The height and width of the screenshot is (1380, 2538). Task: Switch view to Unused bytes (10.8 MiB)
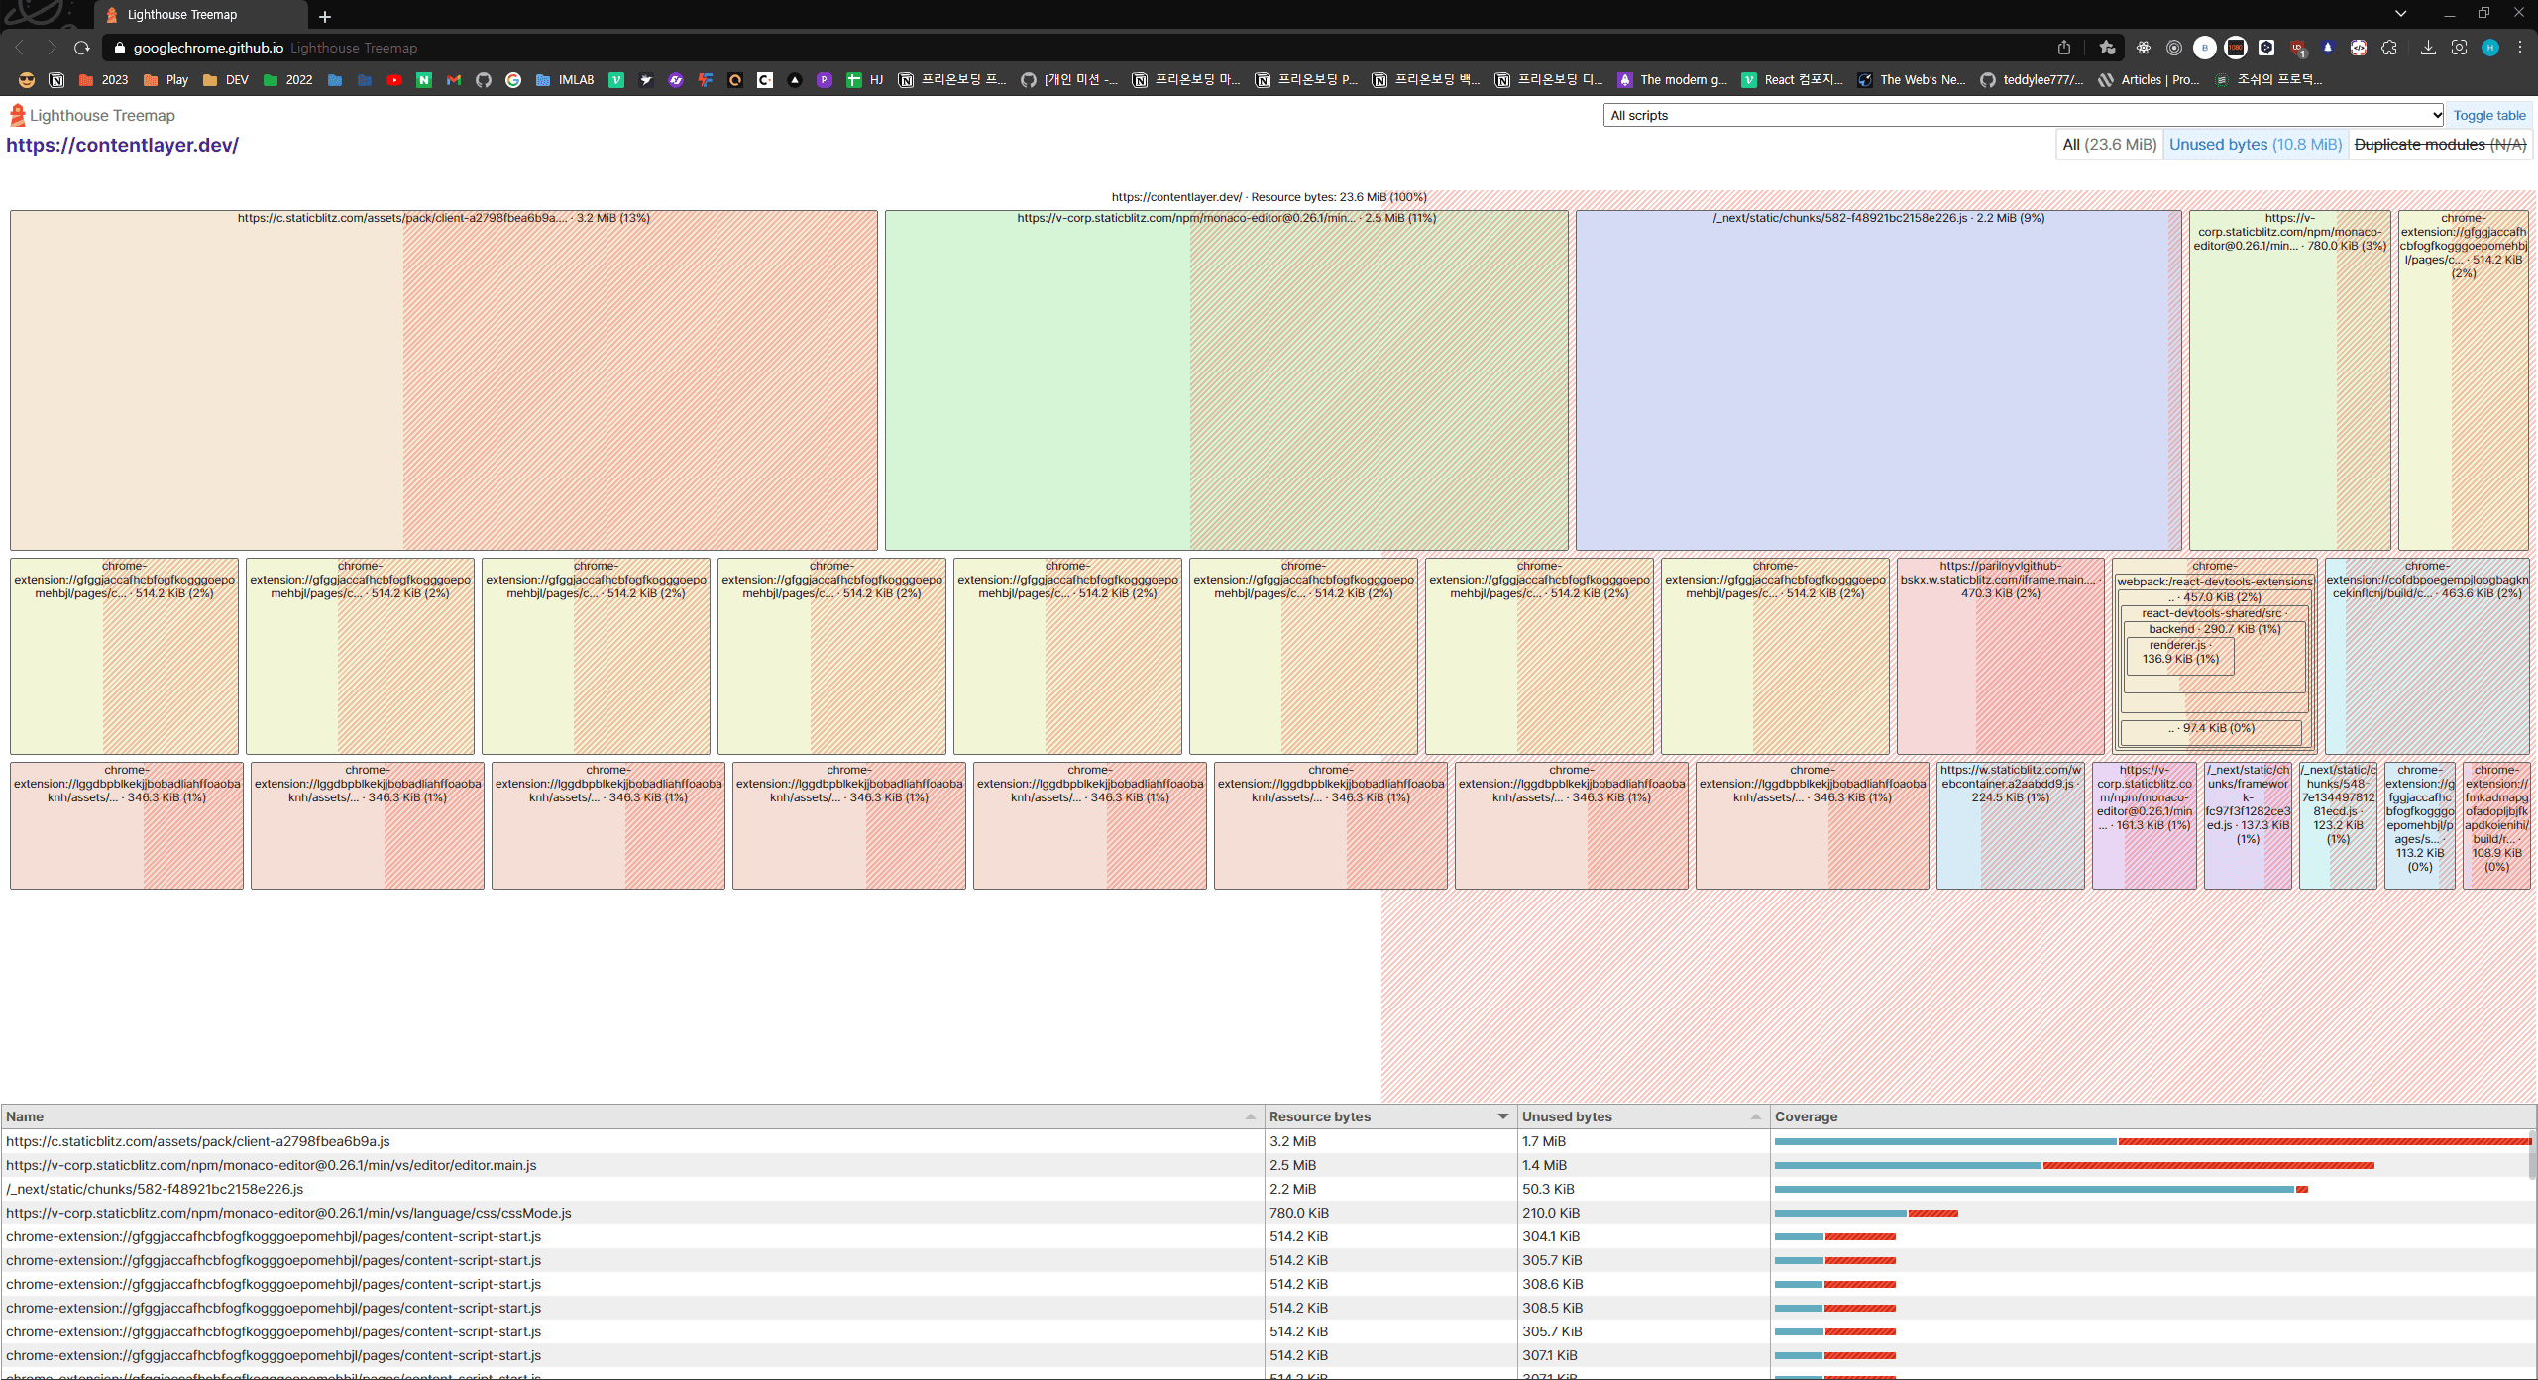[x=2255, y=145]
